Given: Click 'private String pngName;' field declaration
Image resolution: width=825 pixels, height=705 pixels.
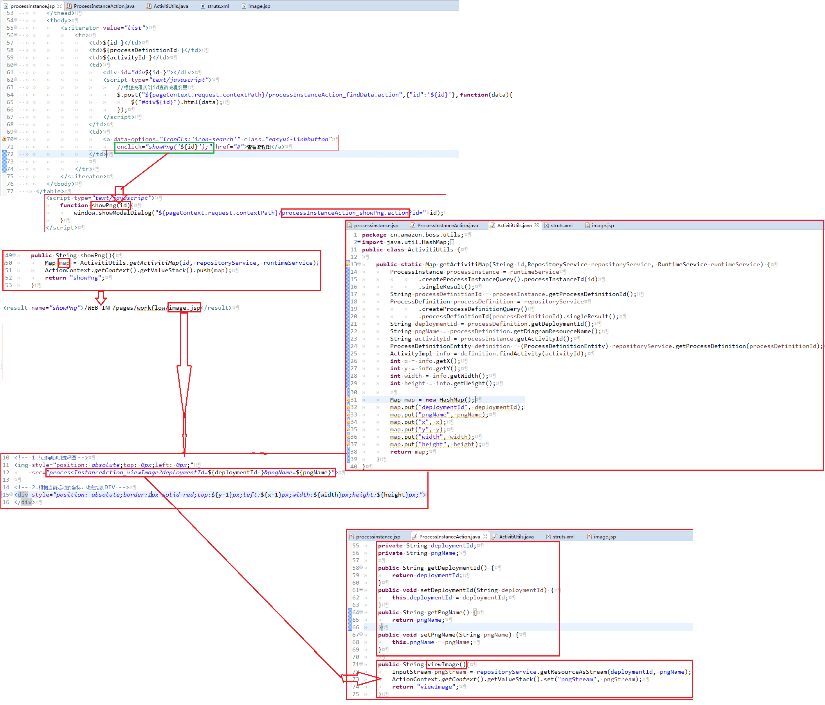Looking at the screenshot, I should click(418, 553).
